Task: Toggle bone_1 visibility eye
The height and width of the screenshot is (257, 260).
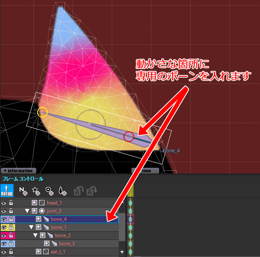Action: 4,227
